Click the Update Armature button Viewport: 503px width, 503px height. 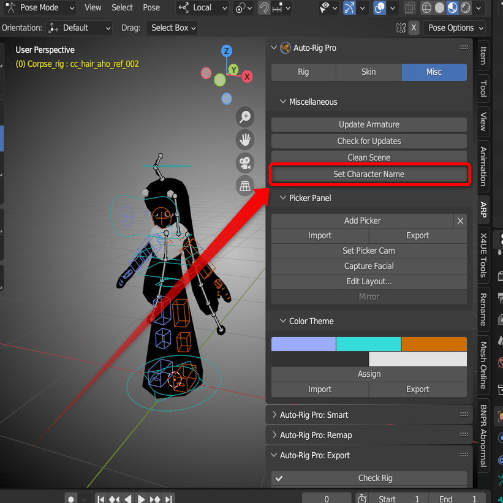[369, 124]
